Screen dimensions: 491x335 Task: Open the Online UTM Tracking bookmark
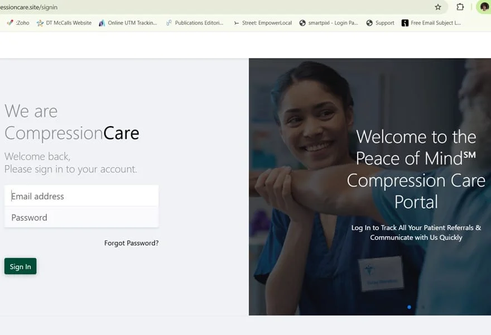(x=128, y=23)
